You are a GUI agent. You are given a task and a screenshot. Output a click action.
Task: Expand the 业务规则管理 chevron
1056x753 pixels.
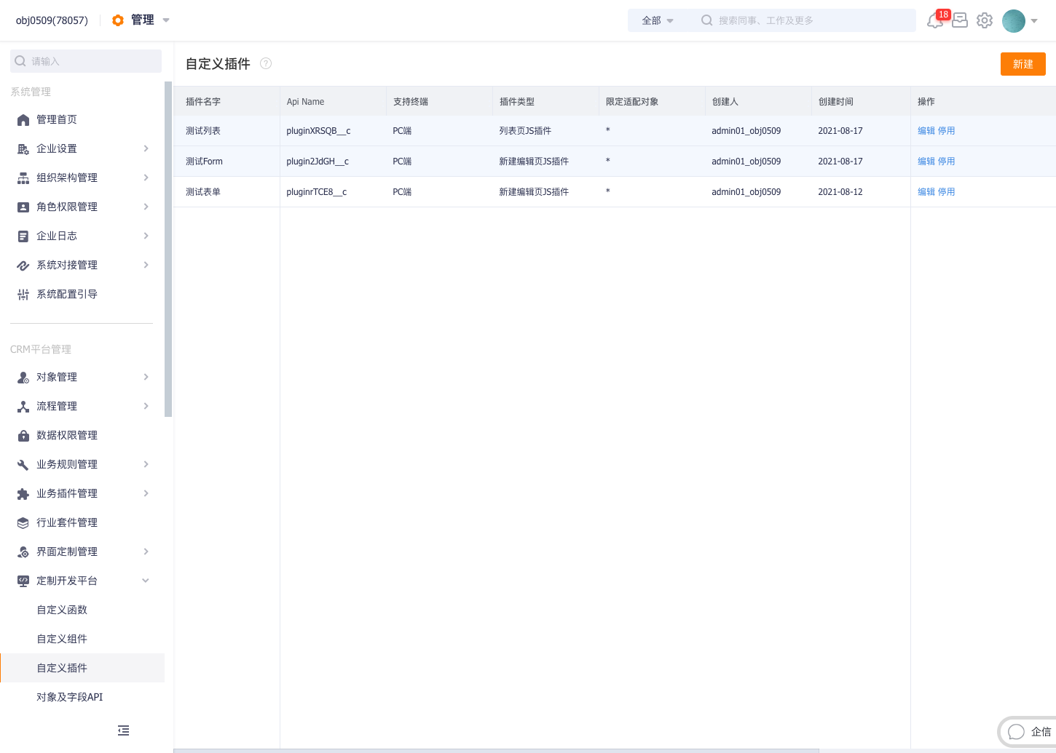(x=146, y=464)
